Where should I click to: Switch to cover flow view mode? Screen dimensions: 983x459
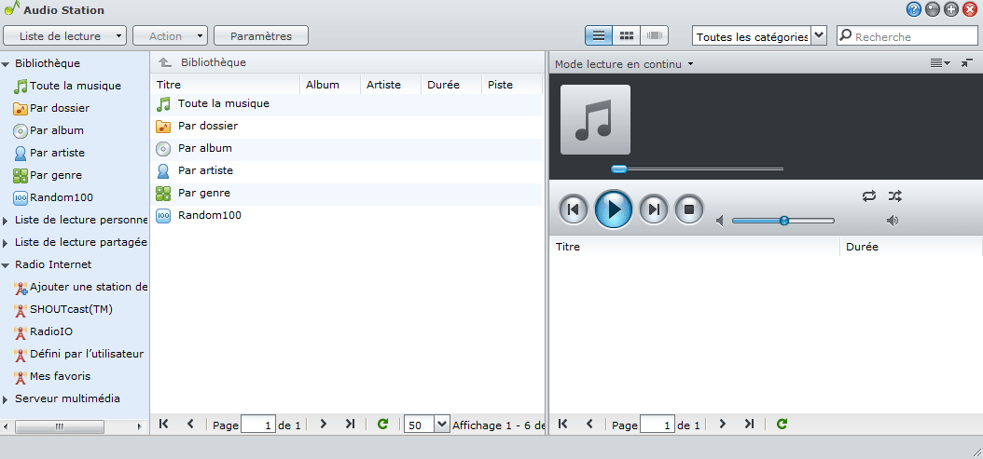(654, 35)
